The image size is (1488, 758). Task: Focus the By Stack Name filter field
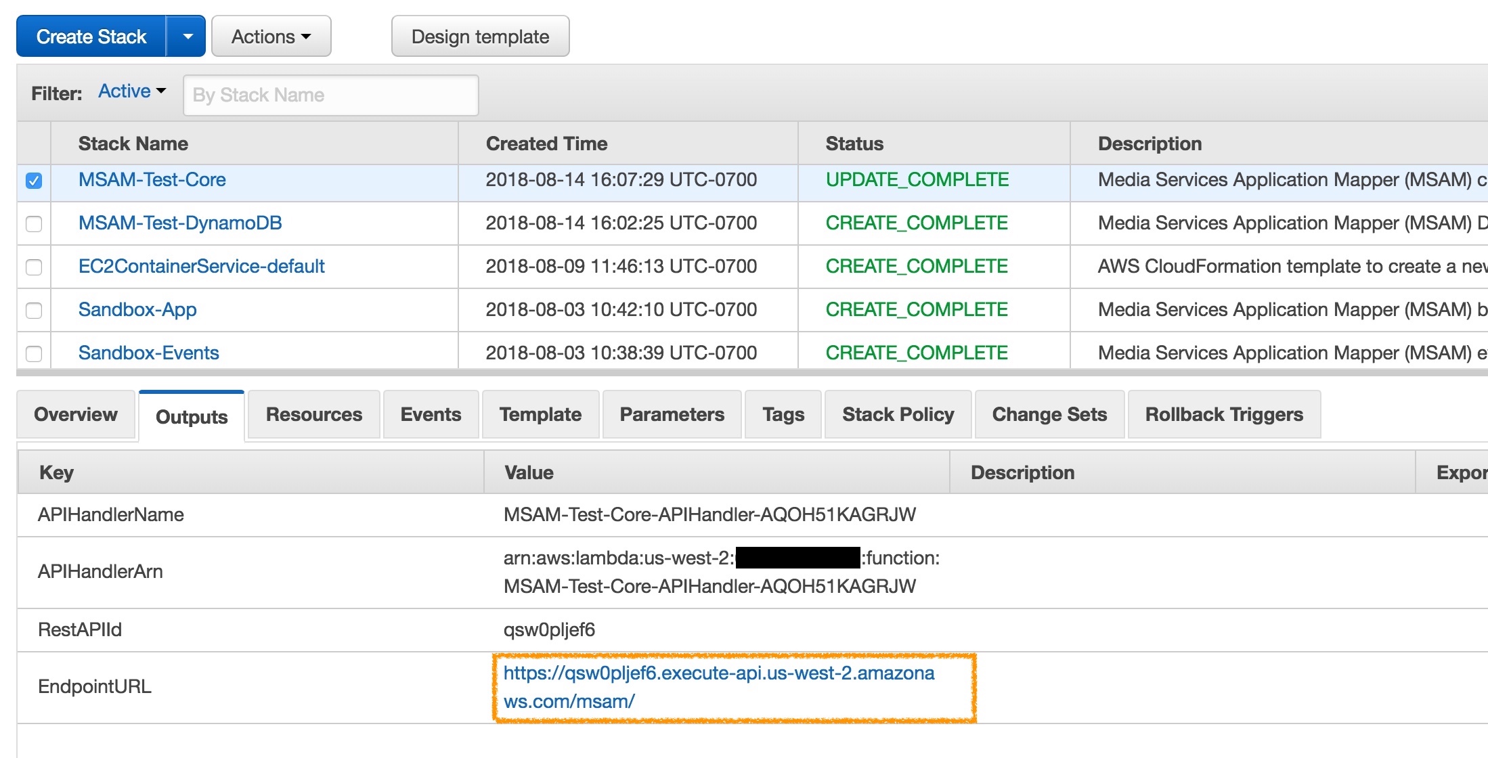pyautogui.click(x=330, y=95)
